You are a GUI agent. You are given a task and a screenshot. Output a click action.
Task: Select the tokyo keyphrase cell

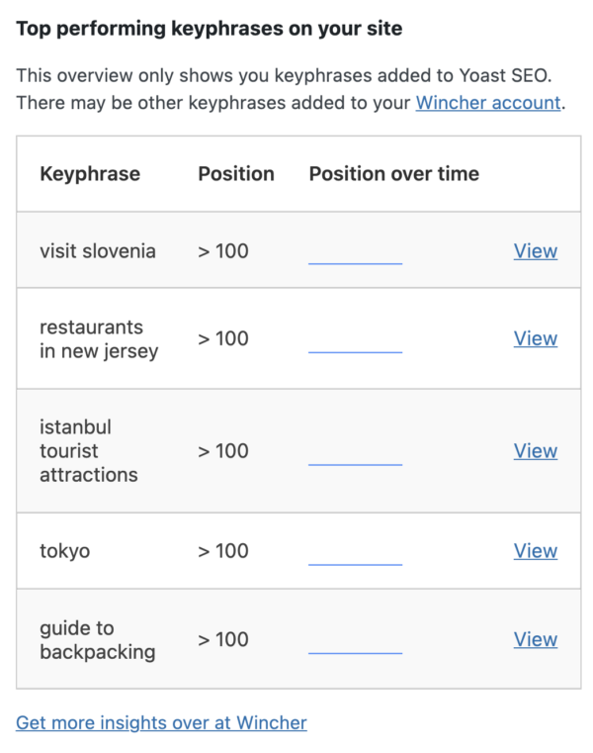click(65, 551)
